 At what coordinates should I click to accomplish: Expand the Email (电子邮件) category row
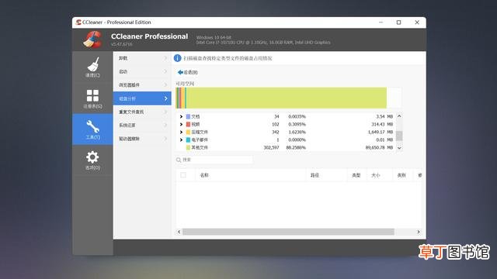[x=181, y=139]
